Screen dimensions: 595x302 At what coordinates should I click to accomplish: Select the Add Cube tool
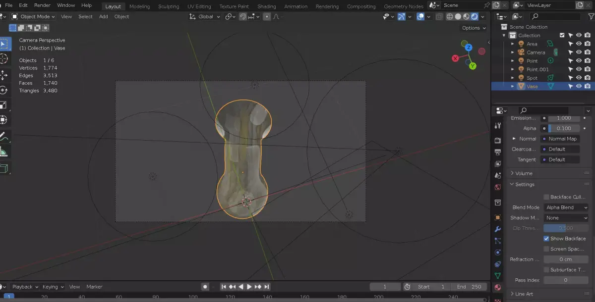[x=3, y=169]
